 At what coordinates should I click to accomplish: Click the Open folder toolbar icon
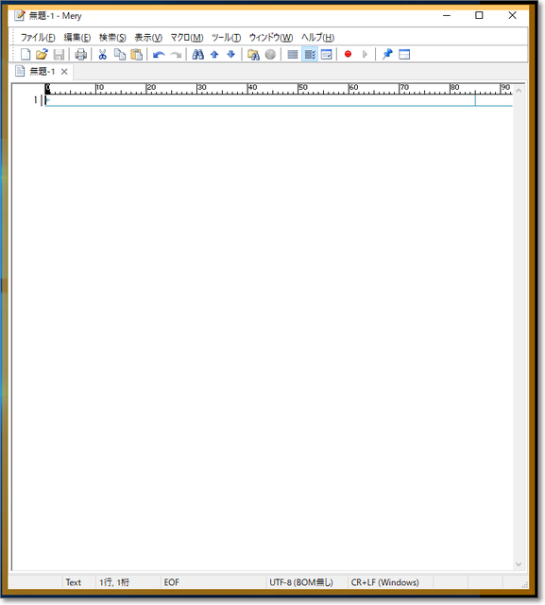[x=42, y=55]
